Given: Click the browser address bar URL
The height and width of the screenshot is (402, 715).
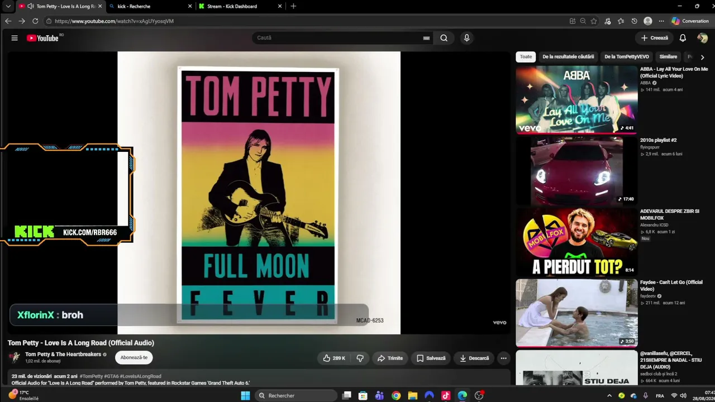Looking at the screenshot, I should tap(114, 21).
